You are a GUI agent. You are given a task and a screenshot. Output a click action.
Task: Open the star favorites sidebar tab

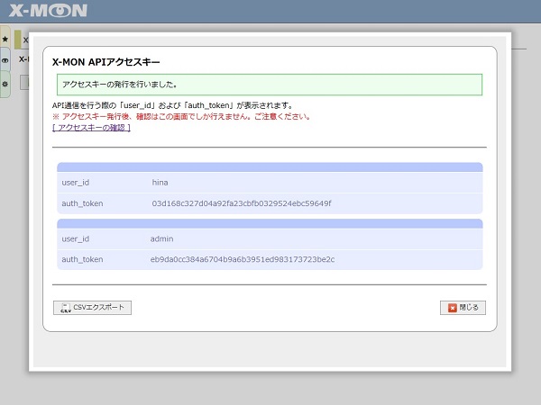pyautogui.click(x=5, y=39)
